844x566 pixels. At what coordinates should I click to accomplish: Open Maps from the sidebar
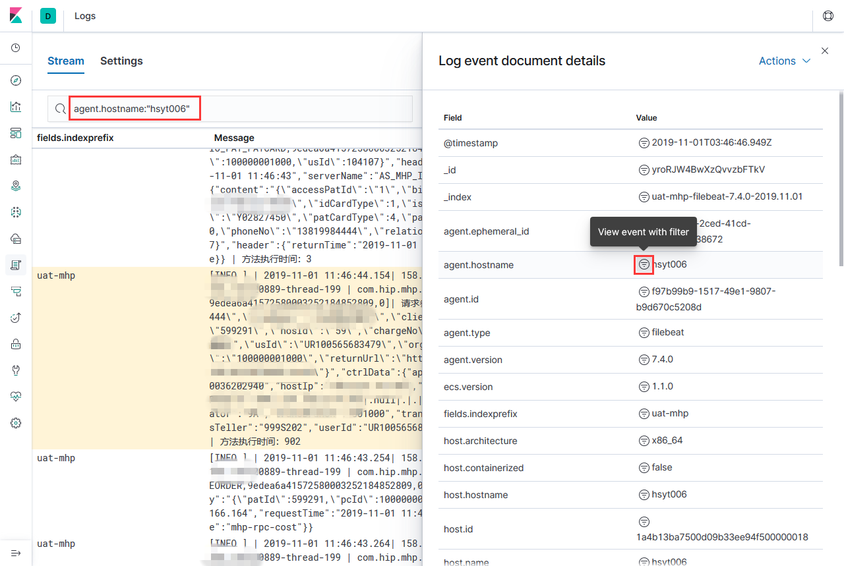[x=16, y=186]
